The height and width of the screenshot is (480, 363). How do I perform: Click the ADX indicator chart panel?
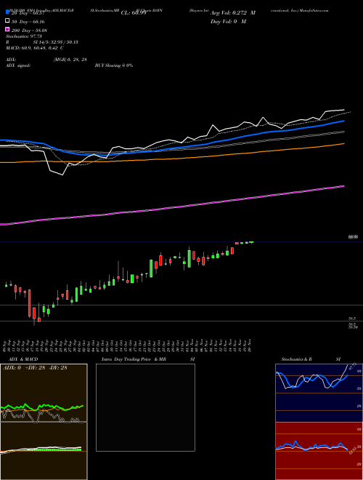coord(44,393)
